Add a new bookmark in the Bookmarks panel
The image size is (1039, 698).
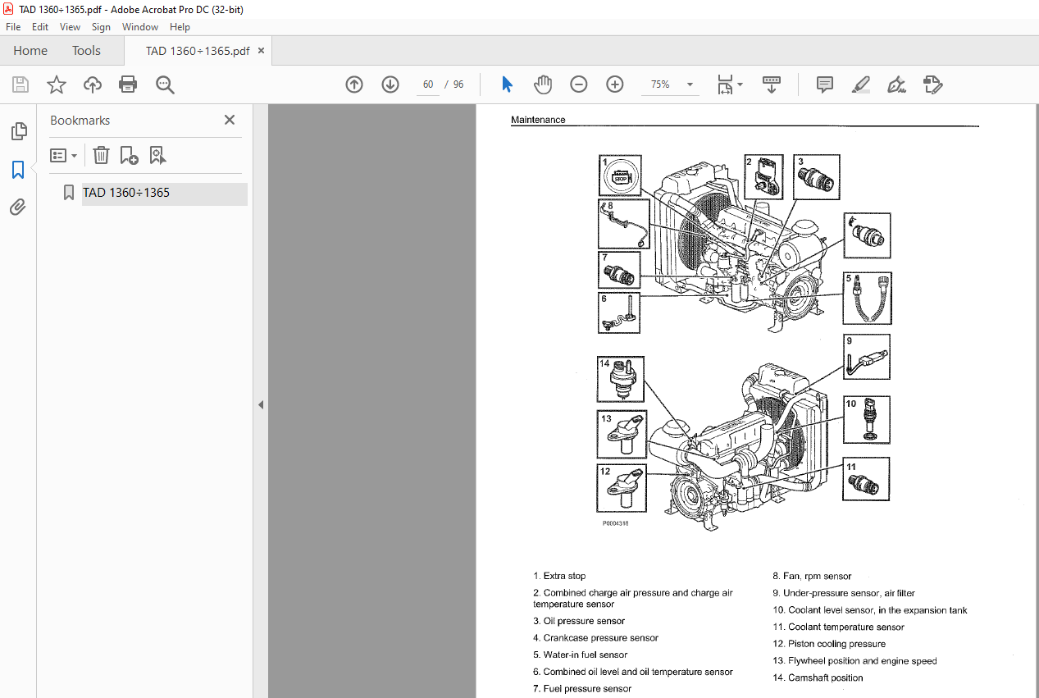point(129,155)
